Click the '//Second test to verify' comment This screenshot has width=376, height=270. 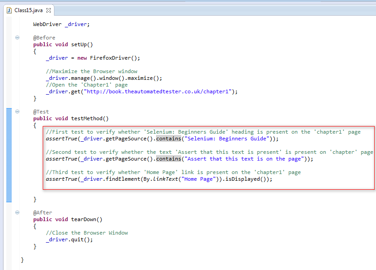click(x=209, y=152)
